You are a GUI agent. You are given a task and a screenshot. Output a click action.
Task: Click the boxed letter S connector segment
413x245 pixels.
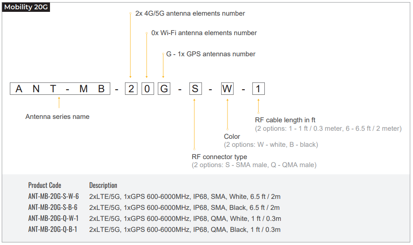coord(195,89)
